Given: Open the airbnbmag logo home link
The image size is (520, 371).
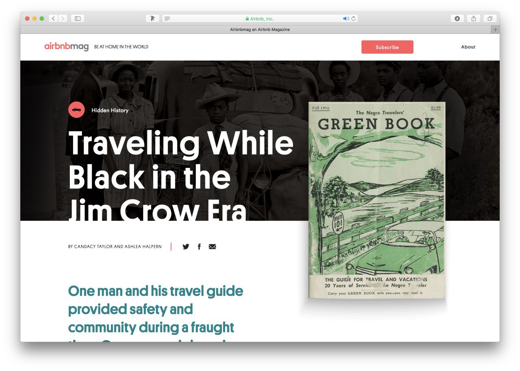Looking at the screenshot, I should point(66,47).
